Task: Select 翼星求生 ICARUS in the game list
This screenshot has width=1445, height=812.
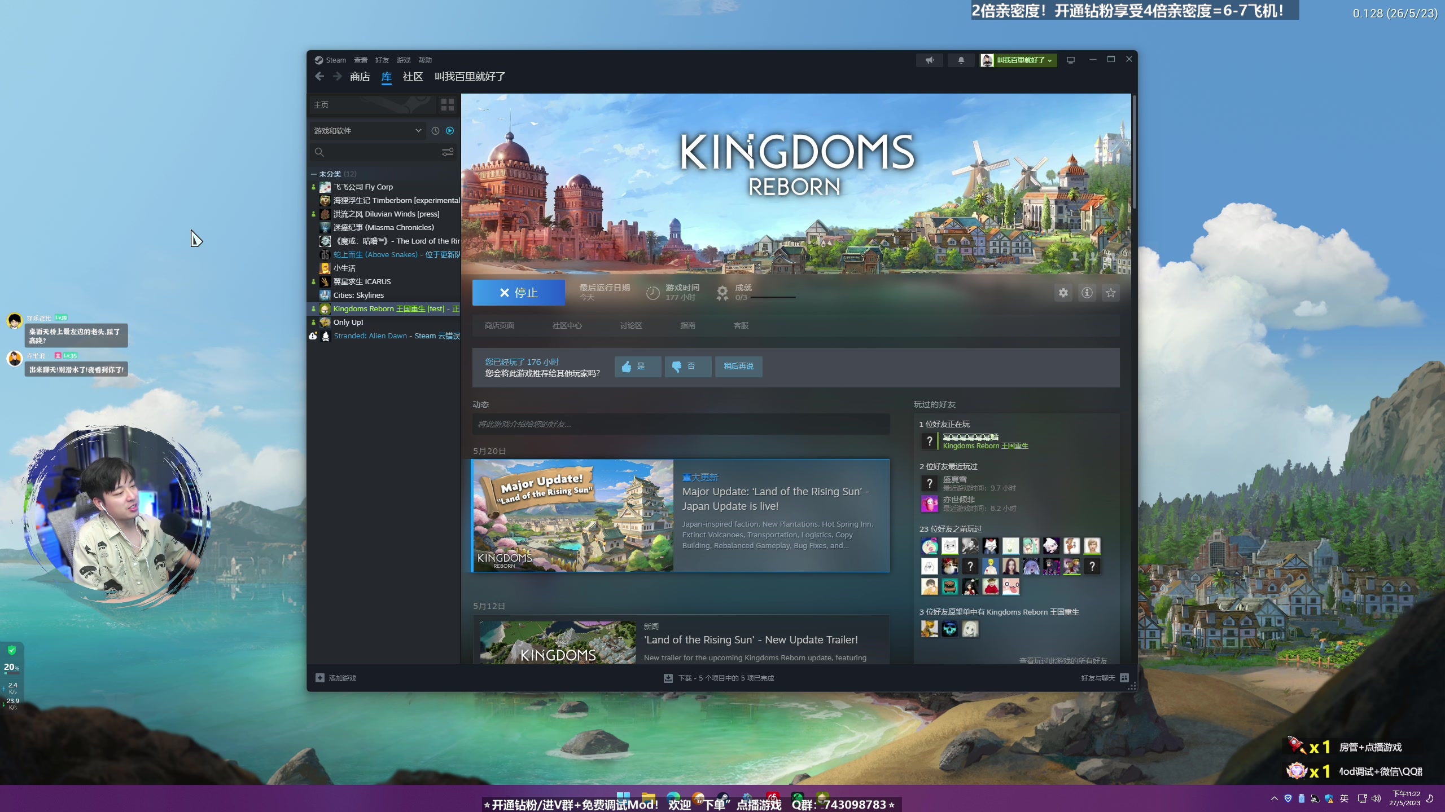Action: (x=385, y=282)
